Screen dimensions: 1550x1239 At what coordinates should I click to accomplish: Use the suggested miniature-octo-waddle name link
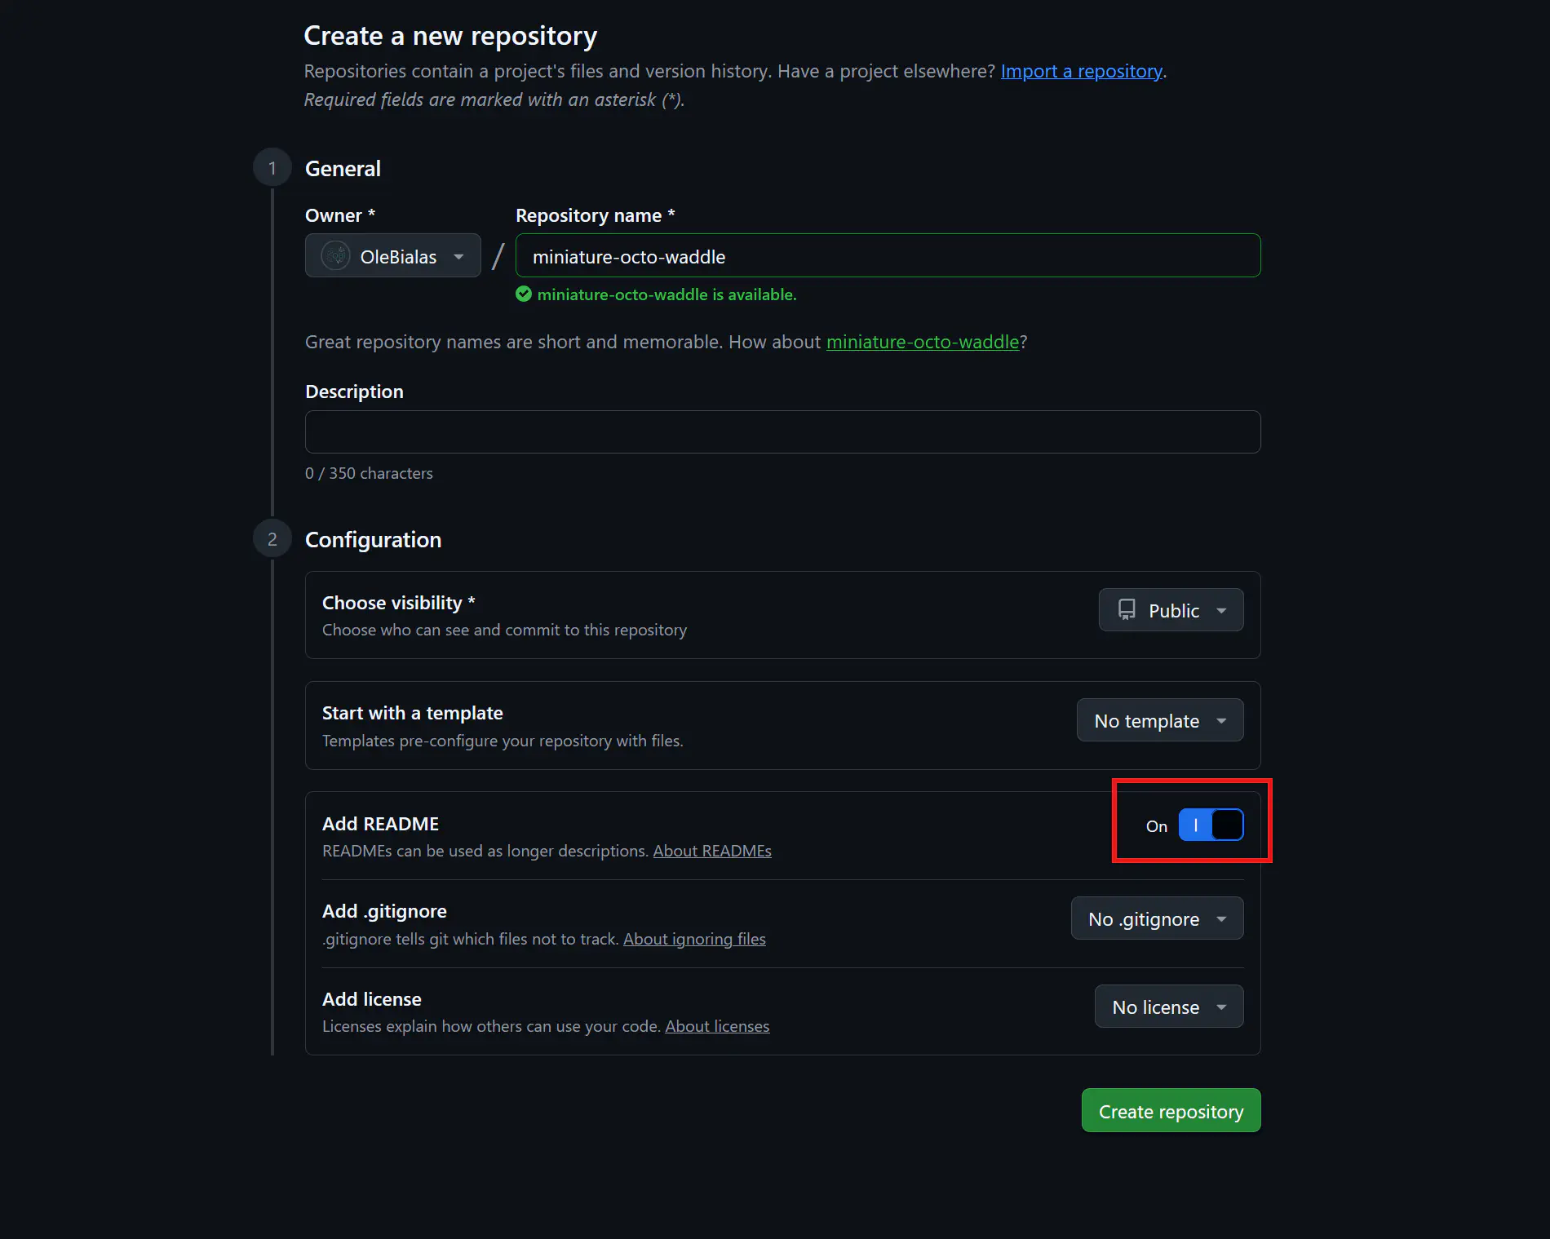(923, 342)
